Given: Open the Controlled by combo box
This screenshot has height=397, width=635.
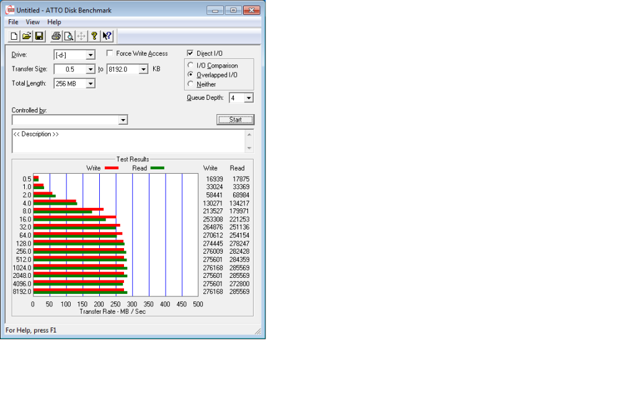Looking at the screenshot, I should 123,120.
